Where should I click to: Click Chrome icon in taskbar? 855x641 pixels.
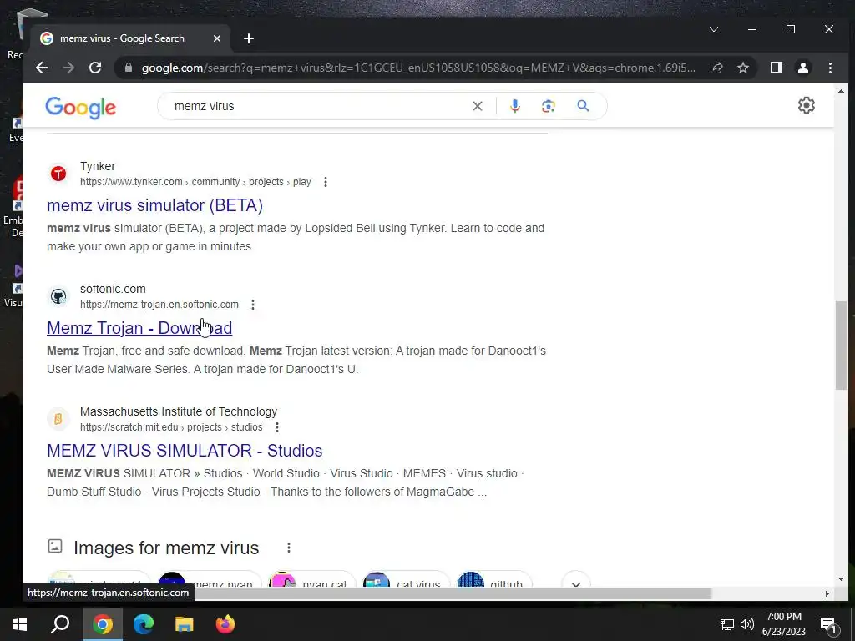coord(103,624)
